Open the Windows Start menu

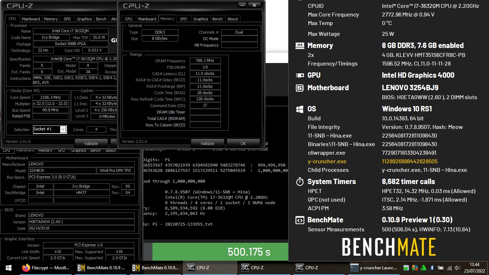8,267
